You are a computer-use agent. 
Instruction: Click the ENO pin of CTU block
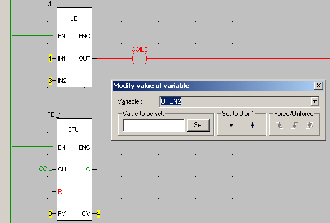(x=85, y=147)
